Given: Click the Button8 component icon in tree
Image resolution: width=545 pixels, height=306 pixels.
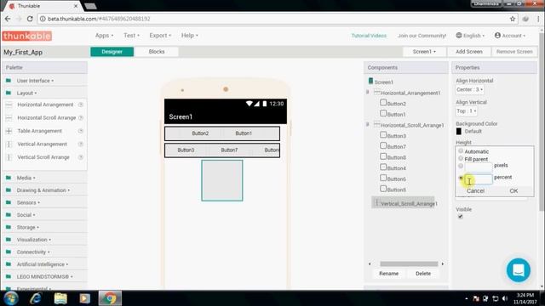Looking at the screenshot, I should [383, 156].
